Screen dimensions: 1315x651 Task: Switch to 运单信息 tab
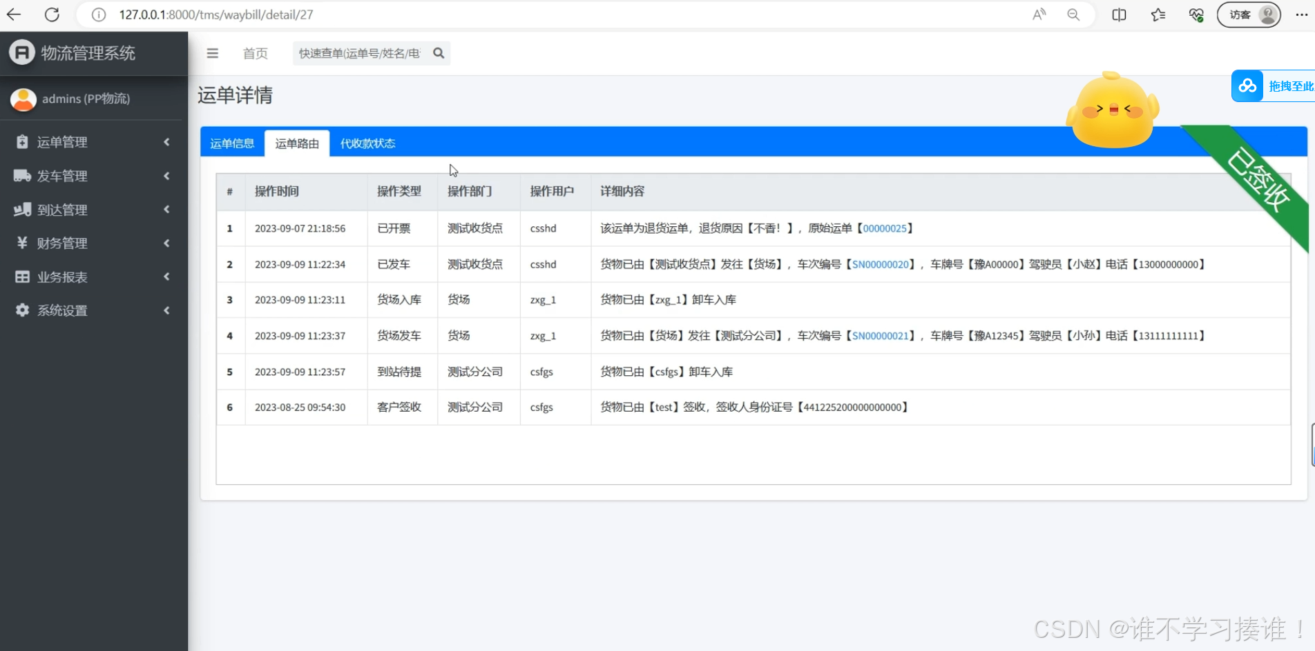tap(232, 143)
